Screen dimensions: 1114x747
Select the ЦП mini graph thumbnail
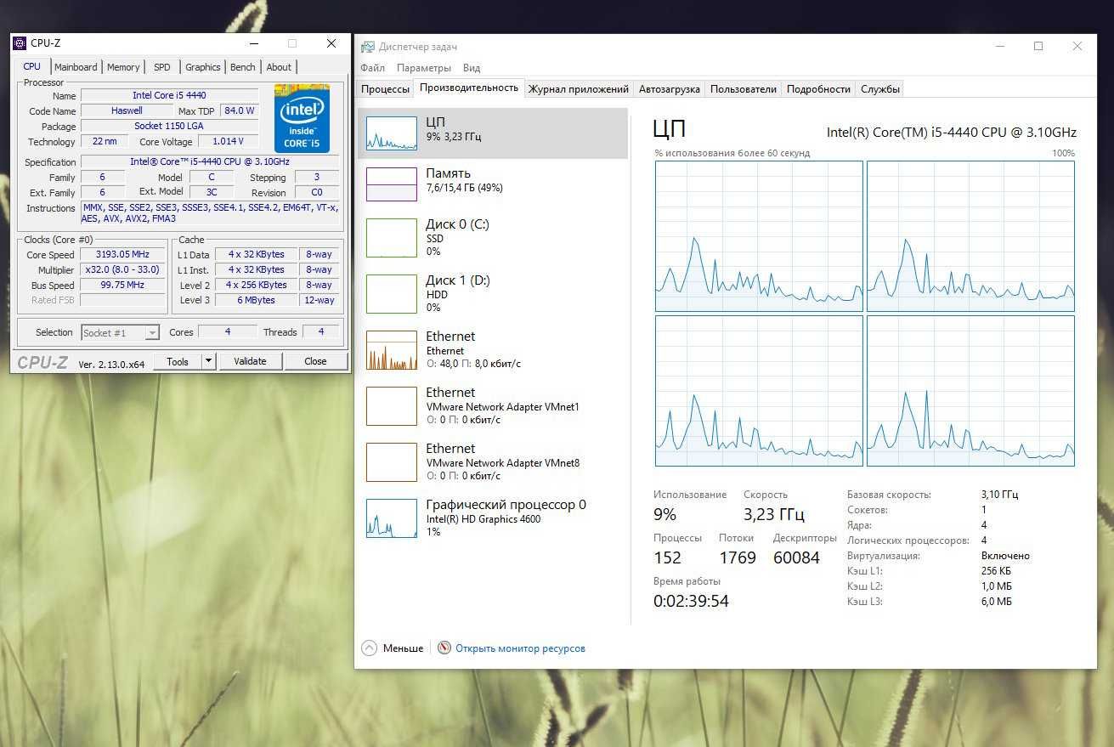391,133
